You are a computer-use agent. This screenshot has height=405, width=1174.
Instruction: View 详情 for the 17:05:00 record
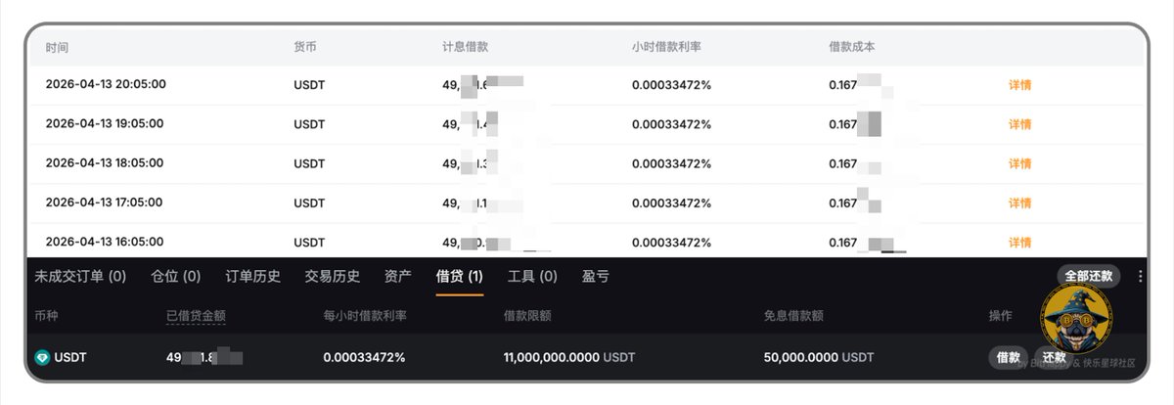1020,202
